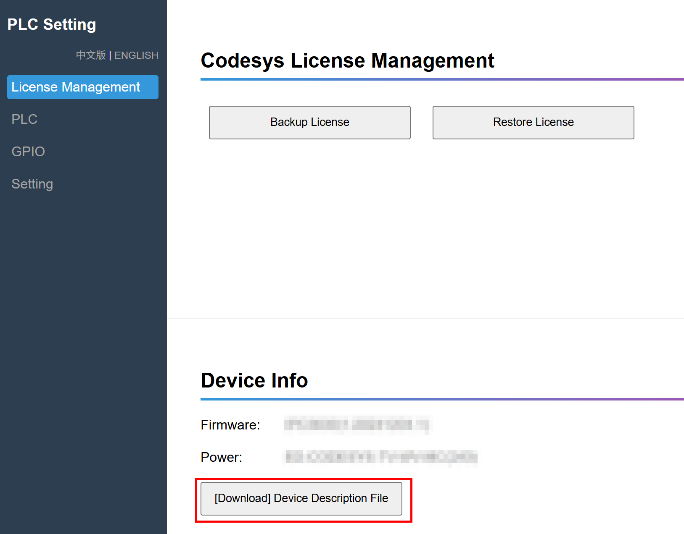Click the Firmware label

pyautogui.click(x=230, y=425)
